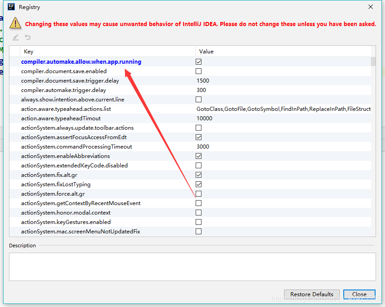The height and width of the screenshot is (307, 385).
Task: Close the Registry dialog with the X
Action: pyautogui.click(x=371, y=7)
